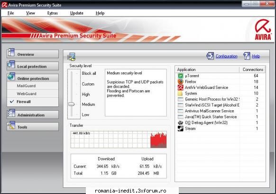Screen dimensions: 276x194
Task: Click the StarWind iSCSI Target icon
Action: 180,105
